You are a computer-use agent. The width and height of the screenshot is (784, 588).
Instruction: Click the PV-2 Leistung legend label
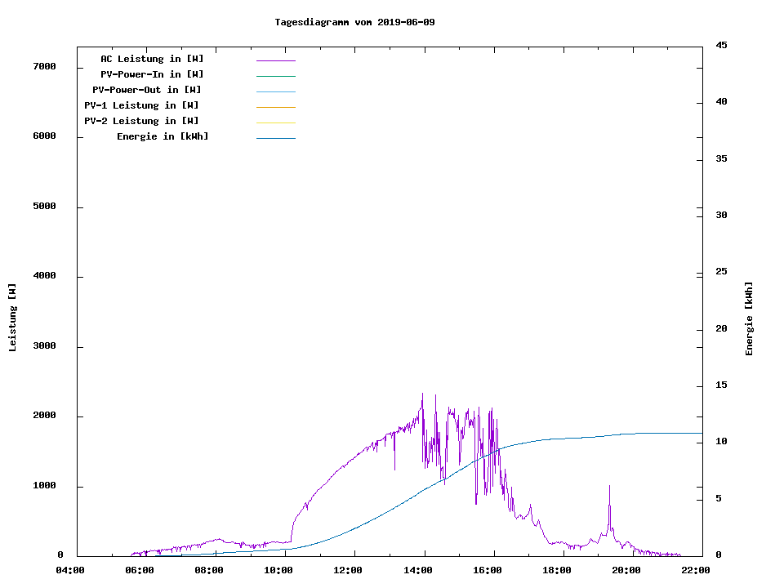click(x=141, y=121)
